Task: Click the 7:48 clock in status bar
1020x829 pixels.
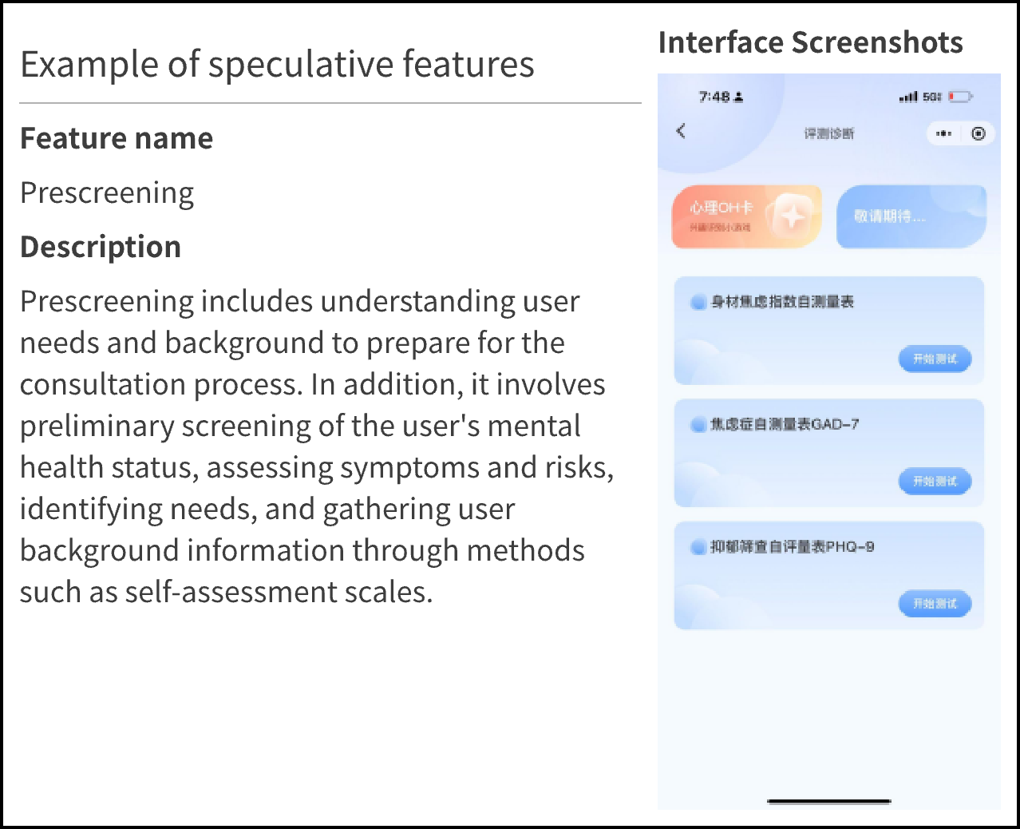Action: [x=714, y=97]
